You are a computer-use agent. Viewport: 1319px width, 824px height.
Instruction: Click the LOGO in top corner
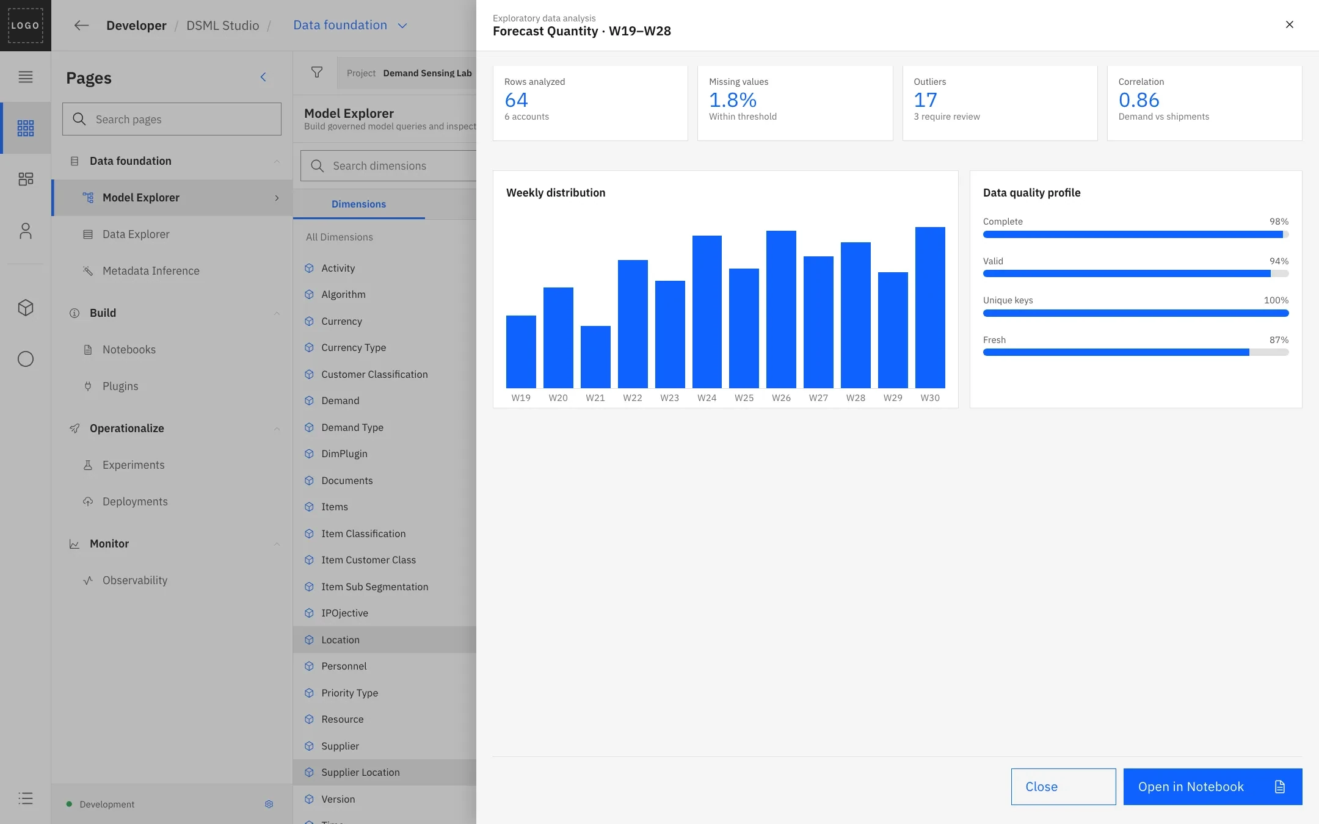[26, 26]
